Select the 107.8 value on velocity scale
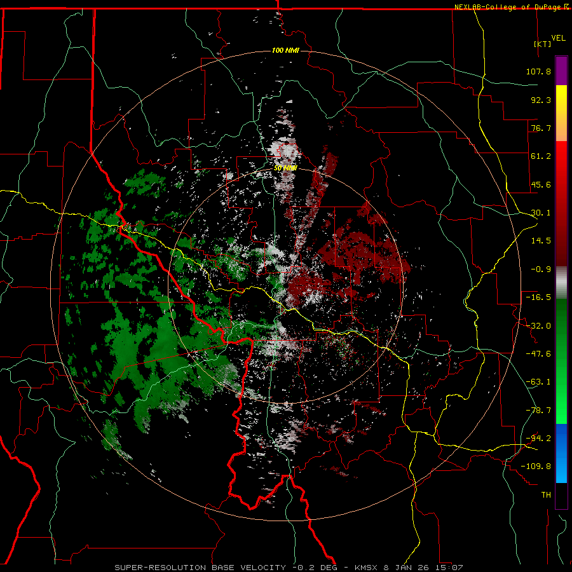Image resolution: width=572 pixels, height=572 pixels. (538, 71)
